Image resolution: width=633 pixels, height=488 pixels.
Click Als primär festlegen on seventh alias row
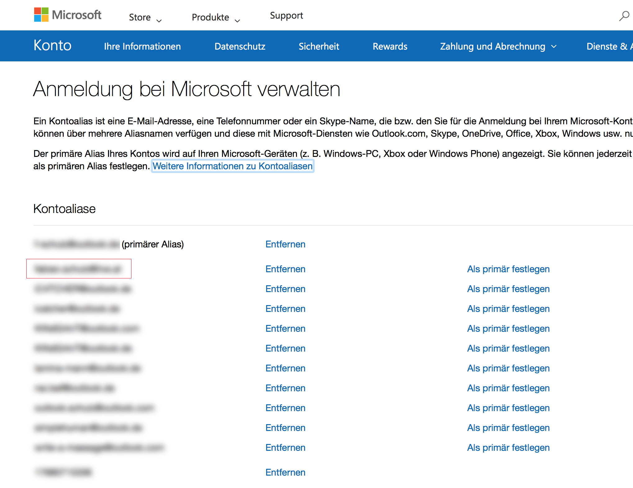[508, 368]
